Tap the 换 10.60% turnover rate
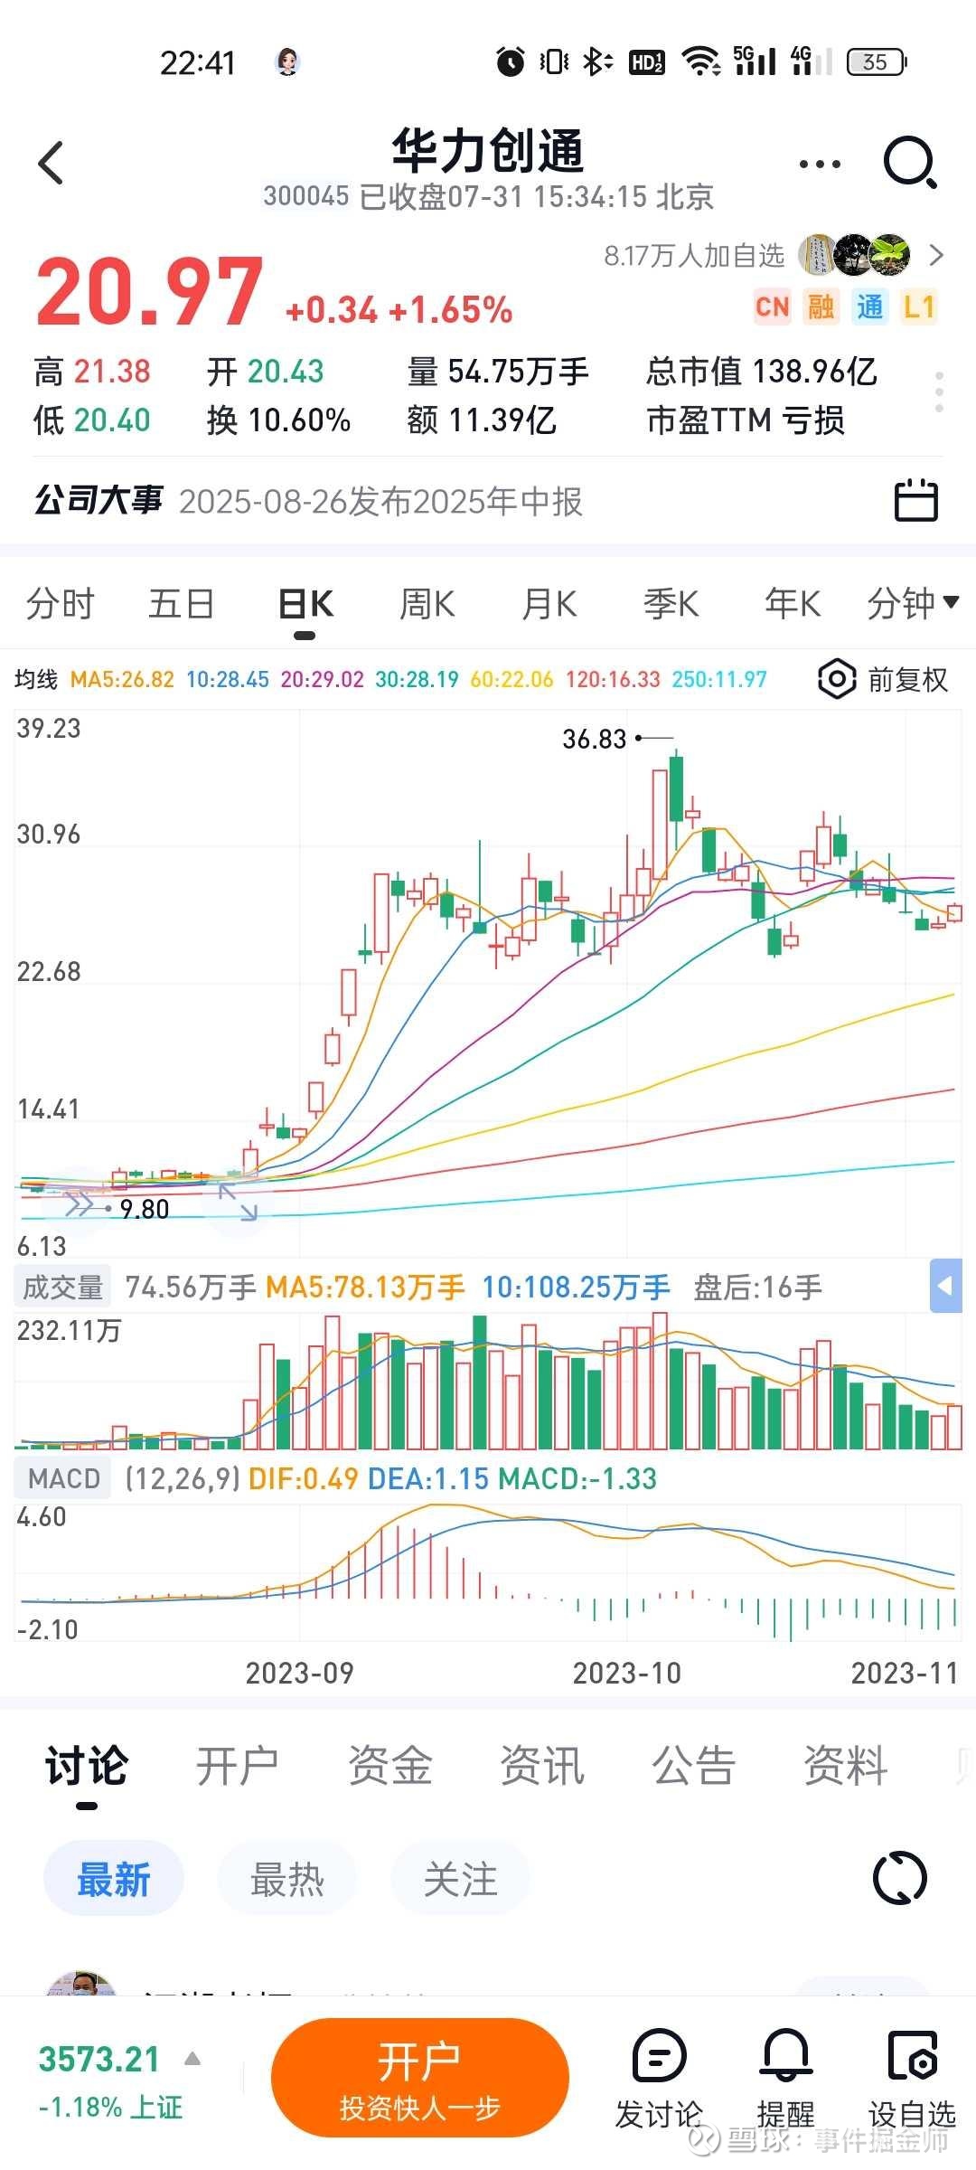The image size is (976, 2170). (278, 420)
